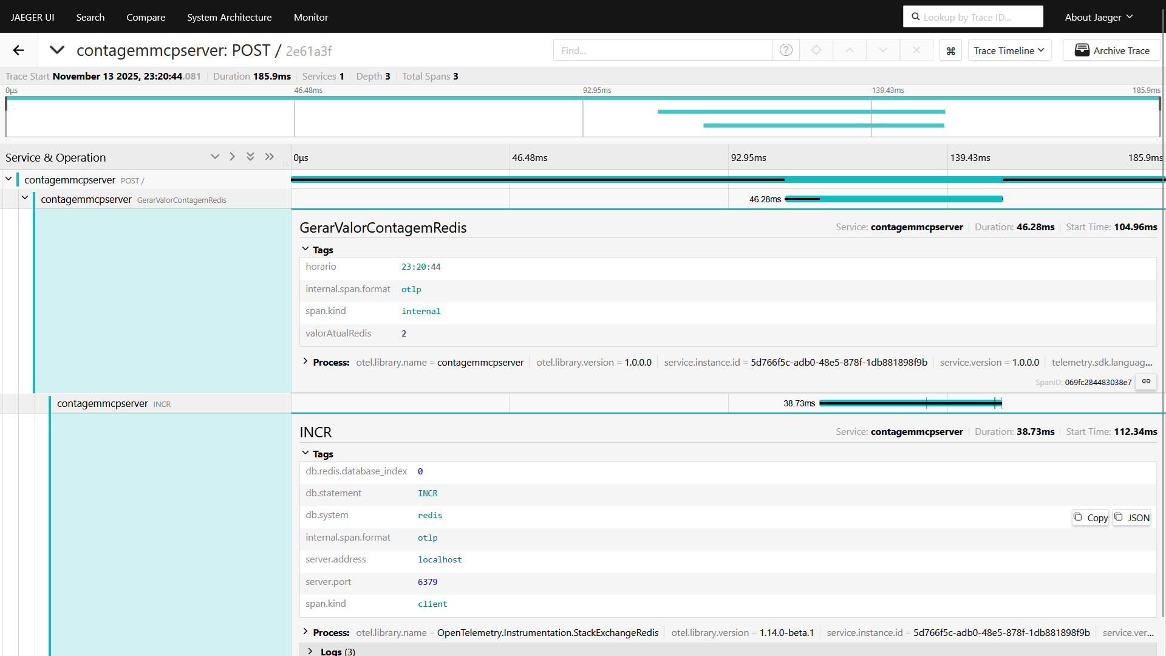
Task: Go to the Compare page
Action: [146, 17]
